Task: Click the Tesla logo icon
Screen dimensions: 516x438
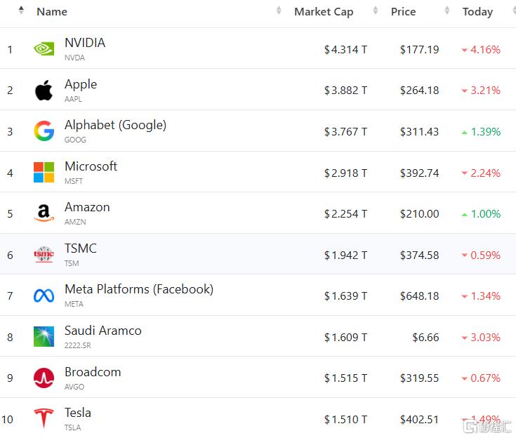Action: (44, 418)
